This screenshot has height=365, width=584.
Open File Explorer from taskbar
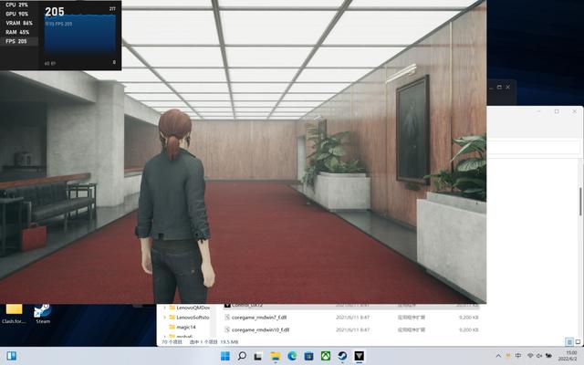pos(276,356)
